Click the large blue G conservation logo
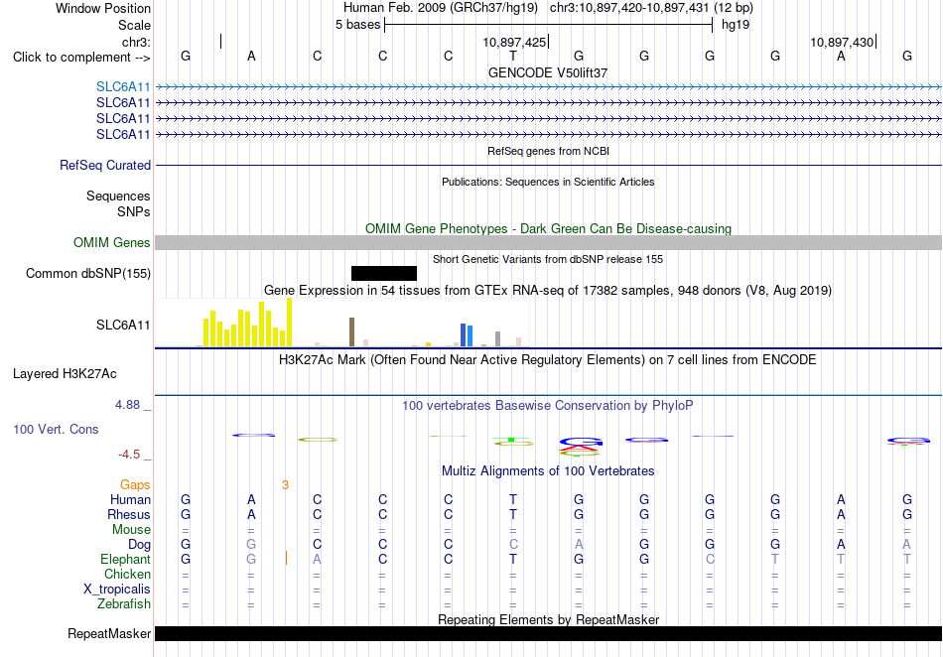The width and height of the screenshot is (943, 657). (581, 443)
